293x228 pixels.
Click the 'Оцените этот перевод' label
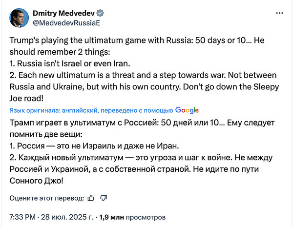(47, 198)
